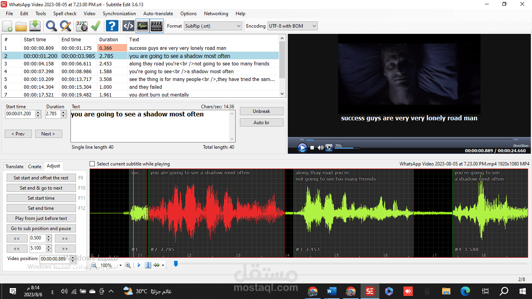Viewport: 532px width, 299px height.
Task: Click the video seek progress bar
Action: (409, 139)
